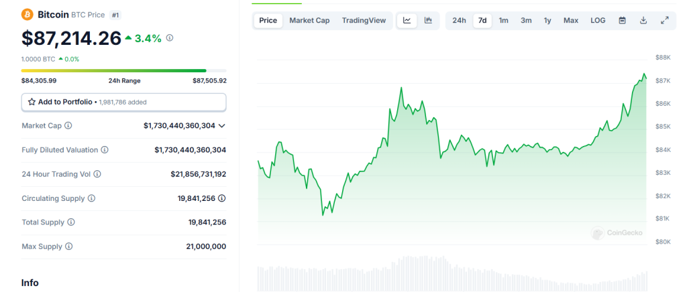Click the volume bars under the chart
Viewport: 687px width, 292px height.
[x=452, y=274]
